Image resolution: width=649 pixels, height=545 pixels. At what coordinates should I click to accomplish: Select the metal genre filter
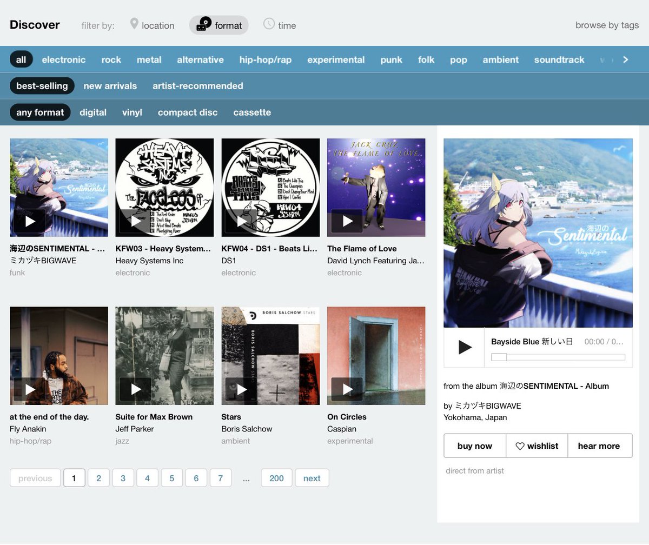pos(149,59)
